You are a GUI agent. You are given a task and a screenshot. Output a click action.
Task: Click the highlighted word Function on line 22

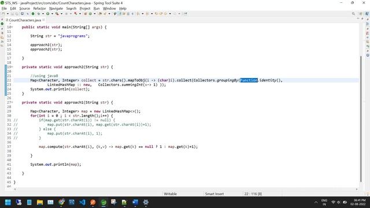click(x=249, y=80)
